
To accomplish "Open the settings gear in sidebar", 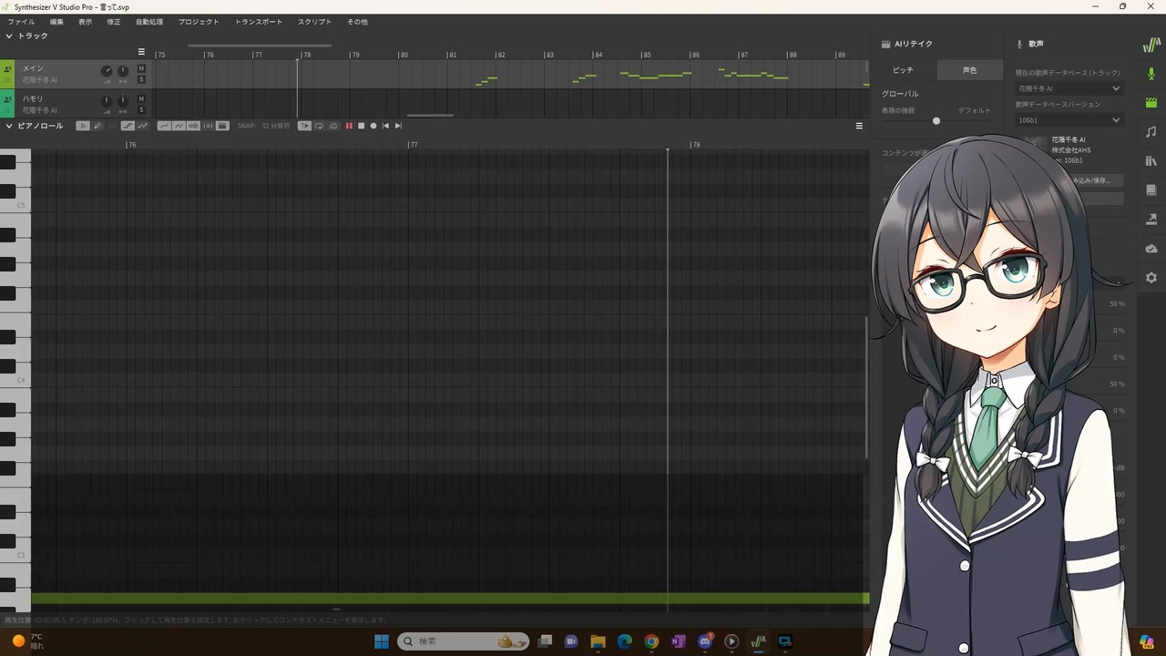I will pos(1151,277).
